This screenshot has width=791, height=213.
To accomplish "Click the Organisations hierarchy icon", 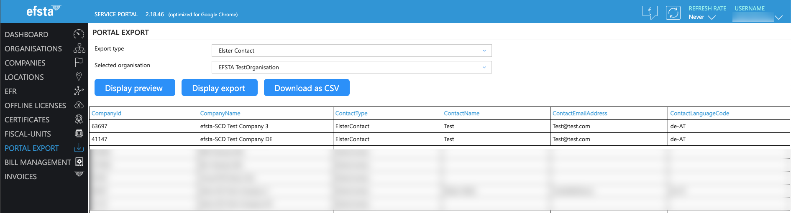I will pyautogui.click(x=79, y=48).
